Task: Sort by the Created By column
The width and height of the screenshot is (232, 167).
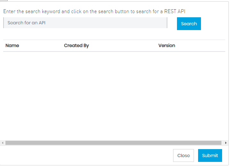Action: pos(76,45)
